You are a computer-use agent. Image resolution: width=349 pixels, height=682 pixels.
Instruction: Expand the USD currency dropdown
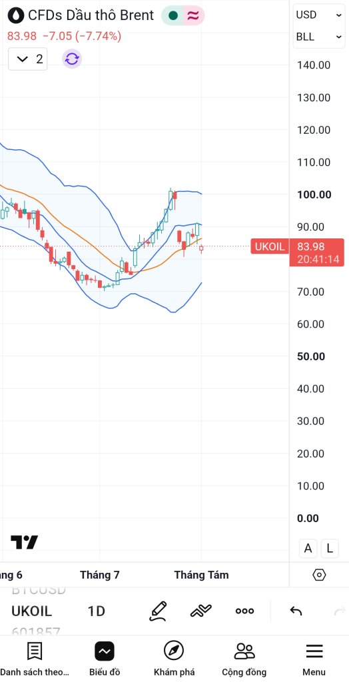[x=318, y=15]
